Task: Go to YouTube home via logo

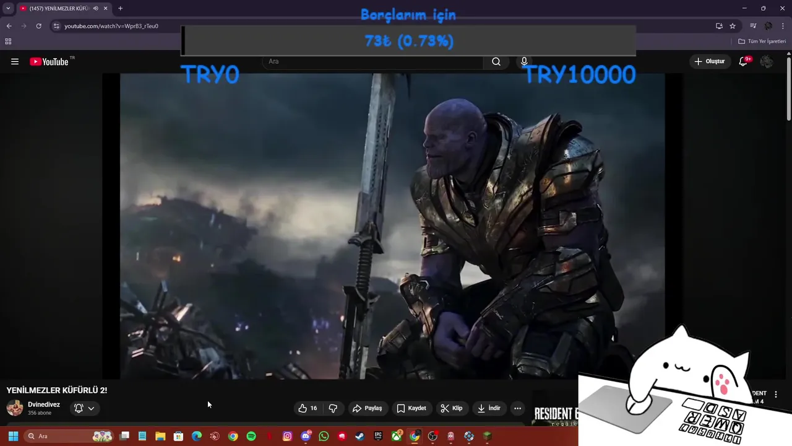Action: pos(49,61)
